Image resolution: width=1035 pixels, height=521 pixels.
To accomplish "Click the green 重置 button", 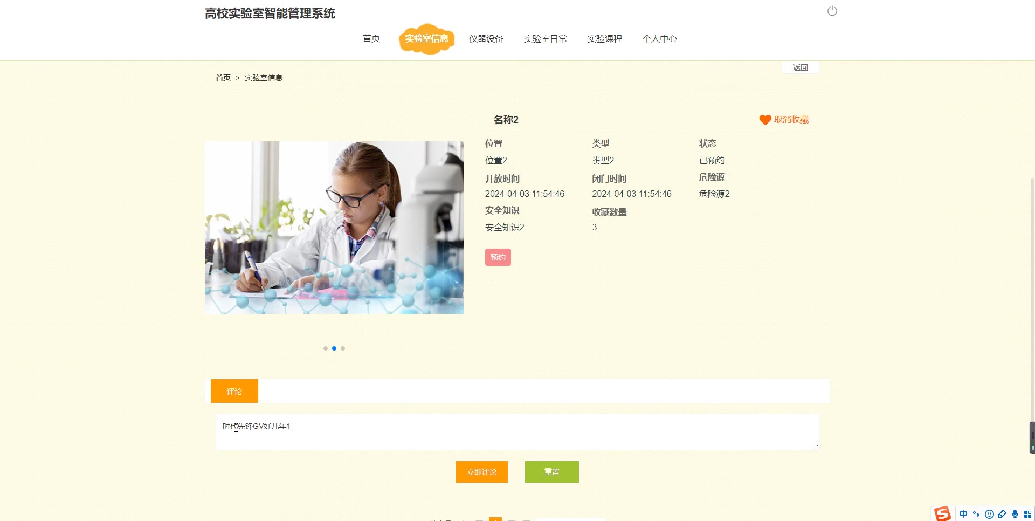I will pyautogui.click(x=552, y=472).
